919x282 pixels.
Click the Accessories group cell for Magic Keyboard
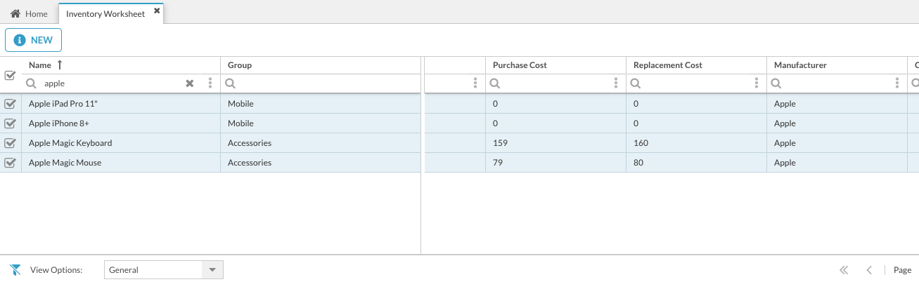[321, 143]
